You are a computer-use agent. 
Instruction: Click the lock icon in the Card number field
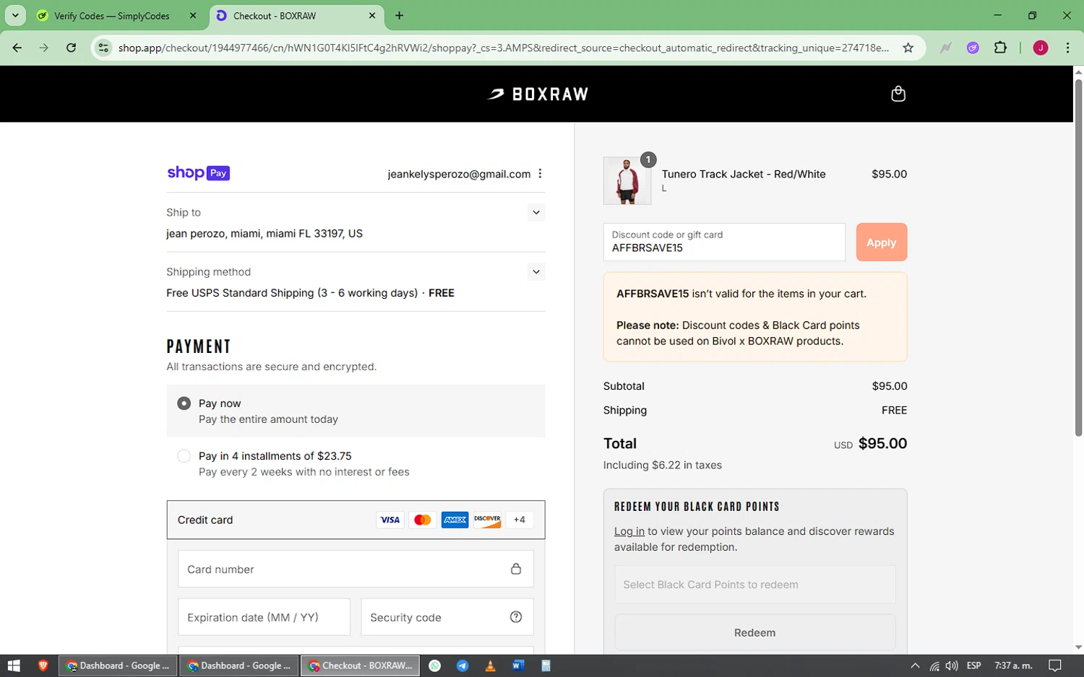click(x=516, y=569)
